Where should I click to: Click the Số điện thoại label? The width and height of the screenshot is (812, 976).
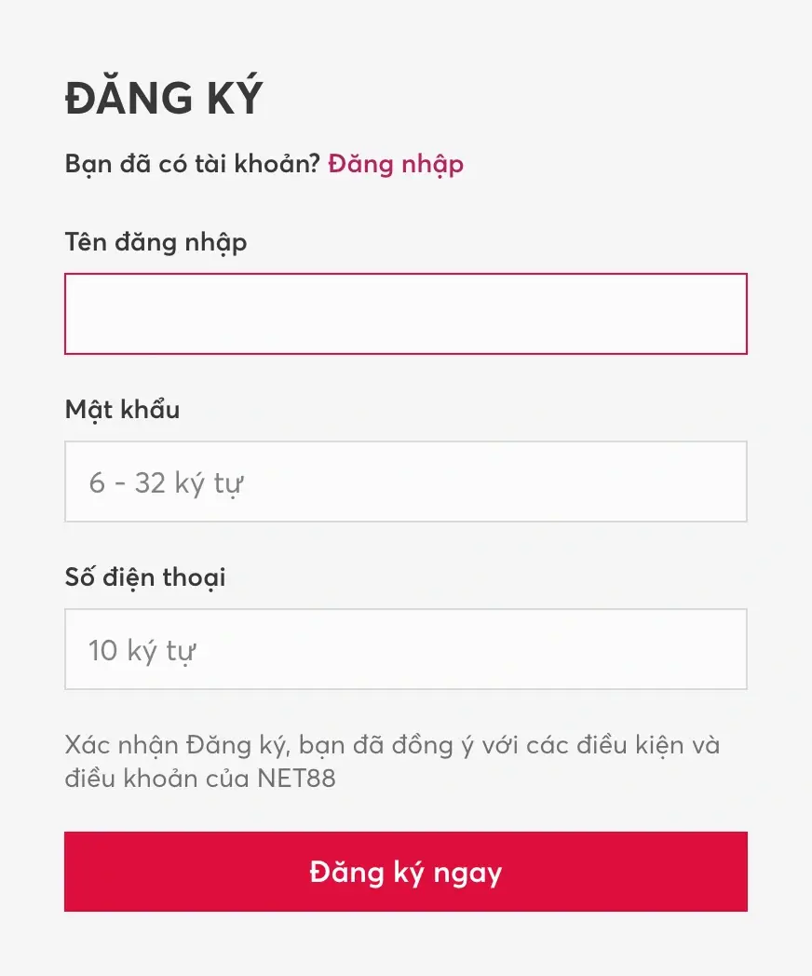point(144,576)
